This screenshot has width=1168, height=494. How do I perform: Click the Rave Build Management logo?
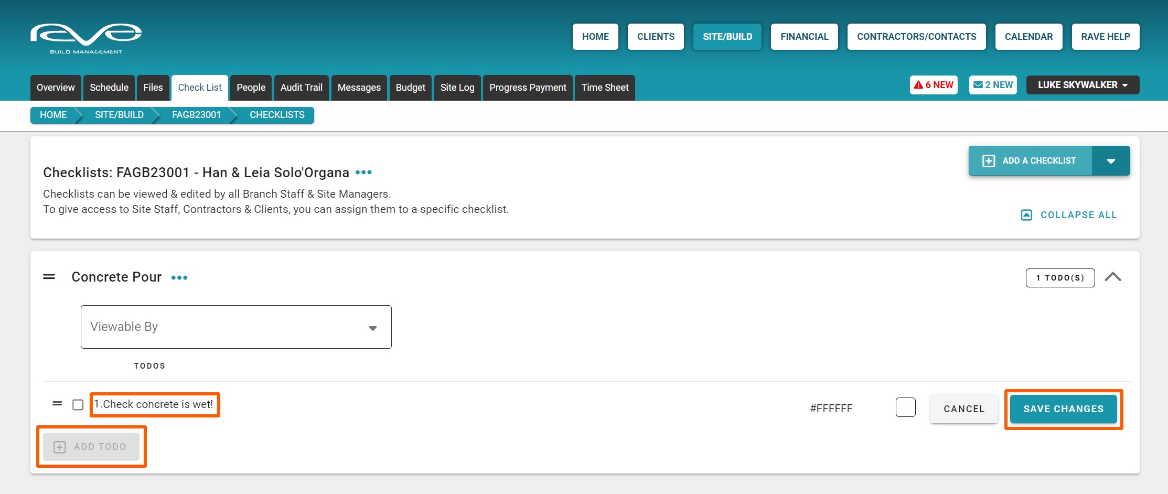[x=86, y=38]
